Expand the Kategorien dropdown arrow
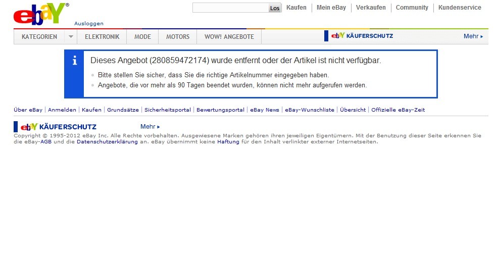Screen dimensions: 496x256 click(71, 37)
